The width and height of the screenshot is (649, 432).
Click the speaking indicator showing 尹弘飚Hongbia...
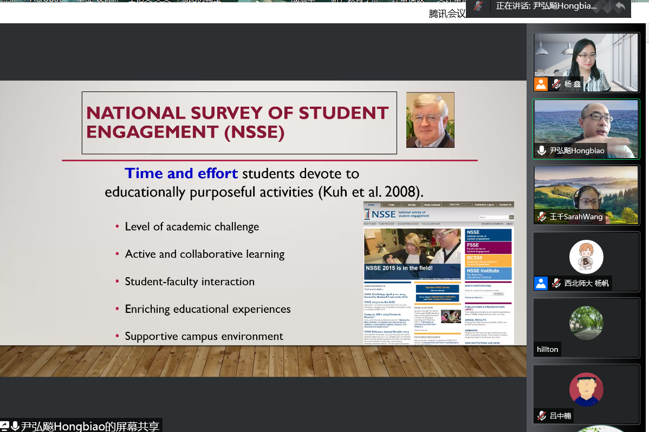[x=546, y=6]
